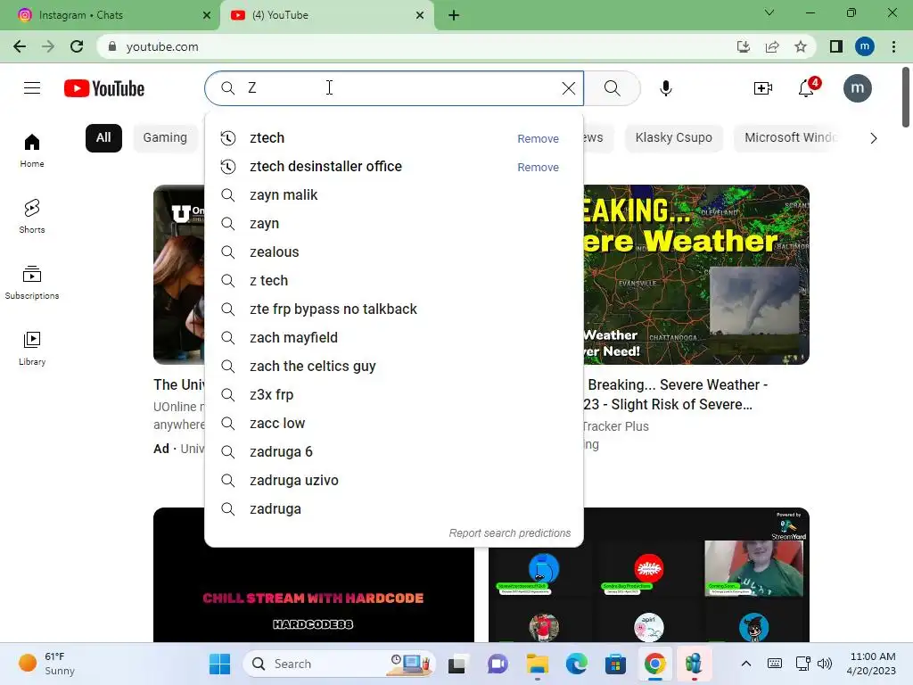Click Report search predictions link

509,533
